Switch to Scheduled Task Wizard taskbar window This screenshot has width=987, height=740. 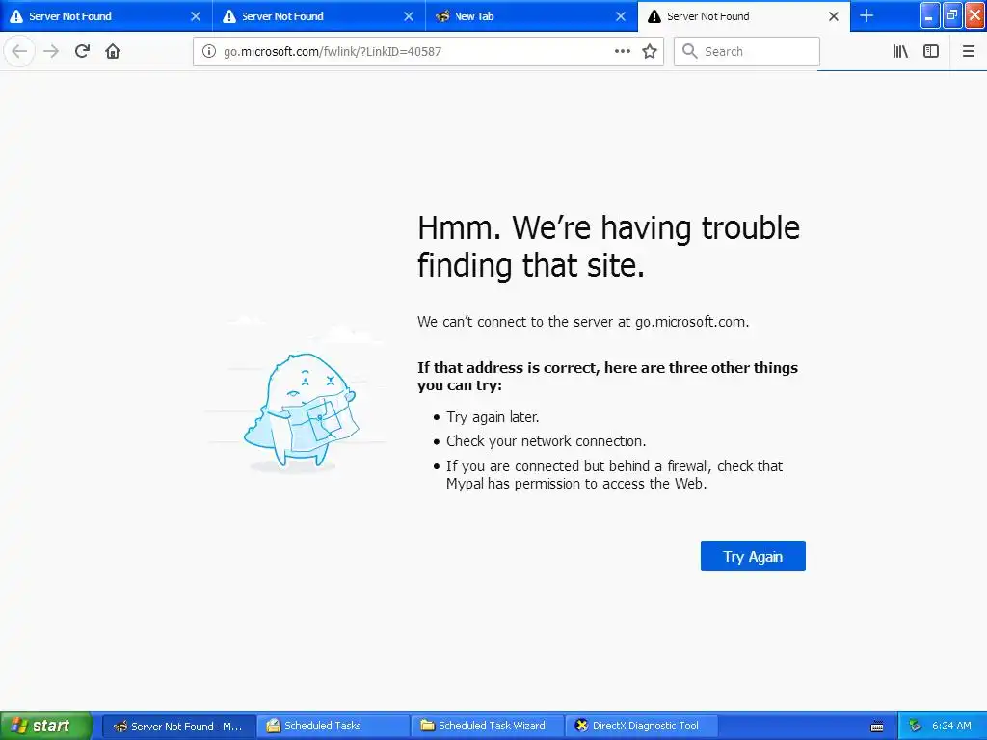point(487,727)
